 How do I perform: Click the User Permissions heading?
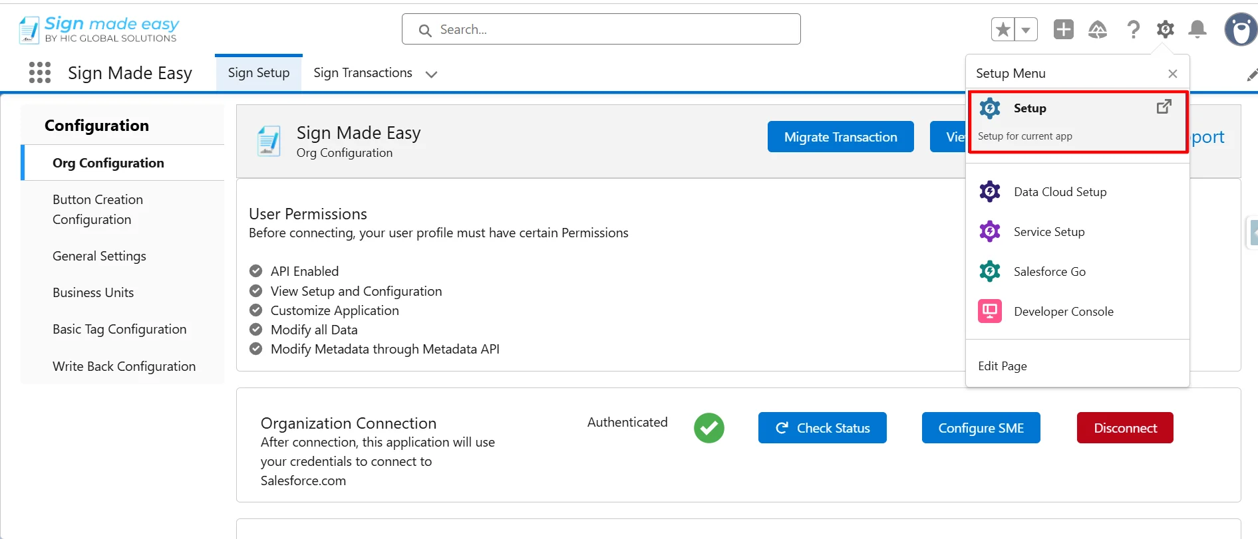tap(308, 214)
